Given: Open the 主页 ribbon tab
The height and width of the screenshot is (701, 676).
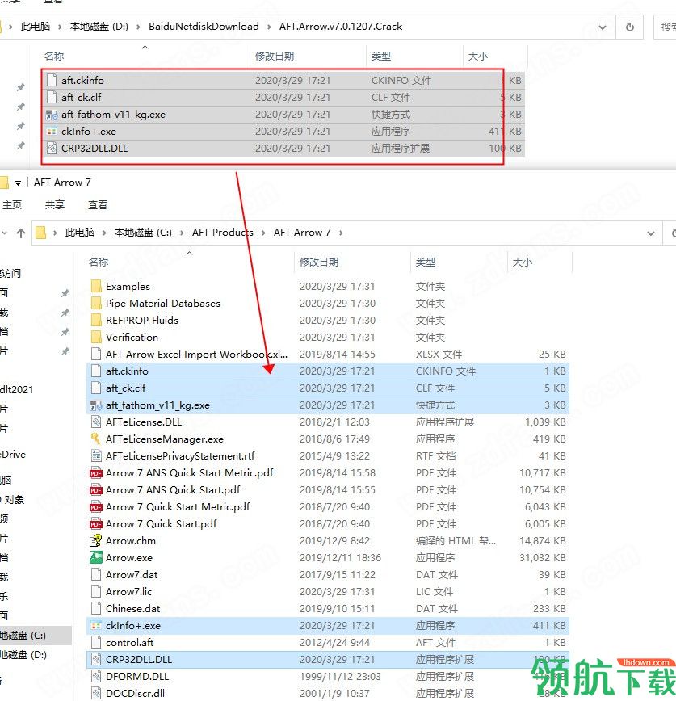Looking at the screenshot, I should pyautogui.click(x=11, y=205).
